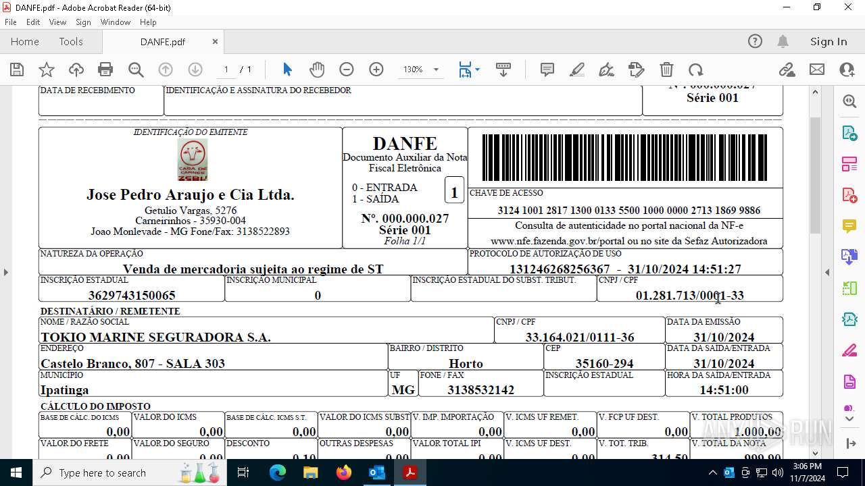The image size is (865, 486).
Task: Expand the left navigation pane
Action: [5, 272]
